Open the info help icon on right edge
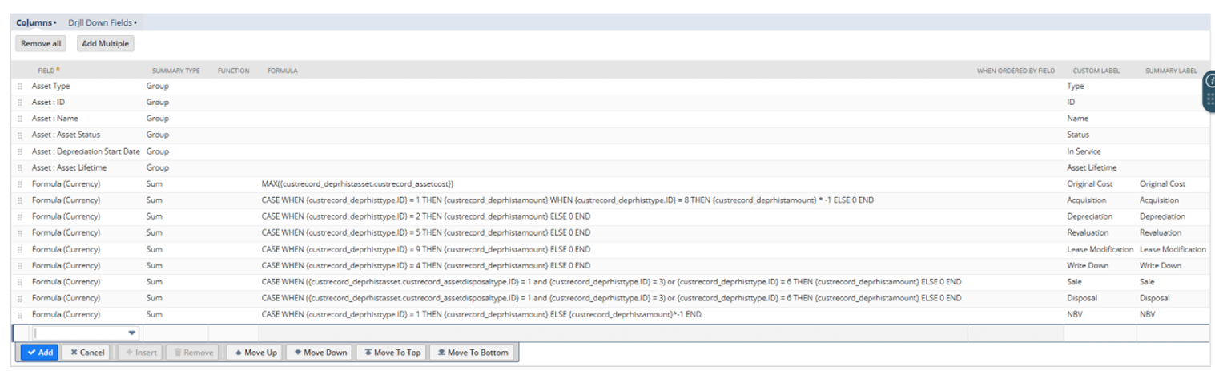 pyautogui.click(x=1209, y=82)
